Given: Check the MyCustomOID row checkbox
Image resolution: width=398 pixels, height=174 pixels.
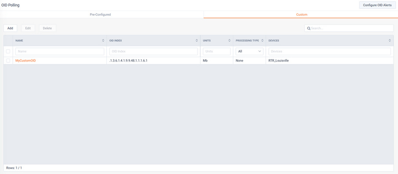Looking at the screenshot, I should tap(8, 61).
